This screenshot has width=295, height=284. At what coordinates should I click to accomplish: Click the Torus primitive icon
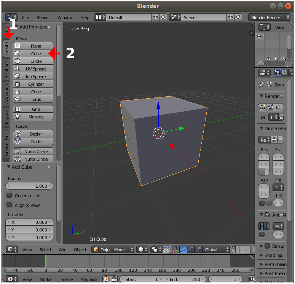[18, 99]
